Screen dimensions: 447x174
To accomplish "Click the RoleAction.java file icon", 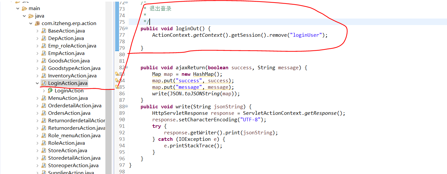I will tap(44, 143).
